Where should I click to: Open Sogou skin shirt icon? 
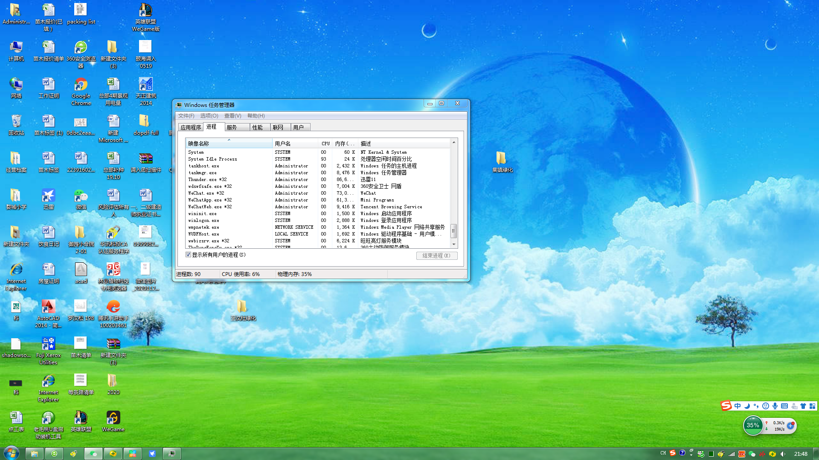pos(803,406)
